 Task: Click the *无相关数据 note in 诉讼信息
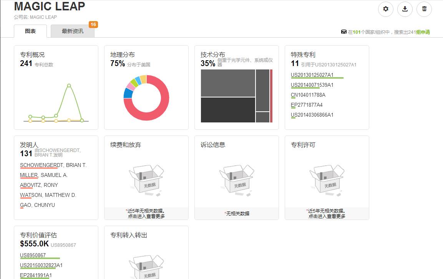[237, 213]
